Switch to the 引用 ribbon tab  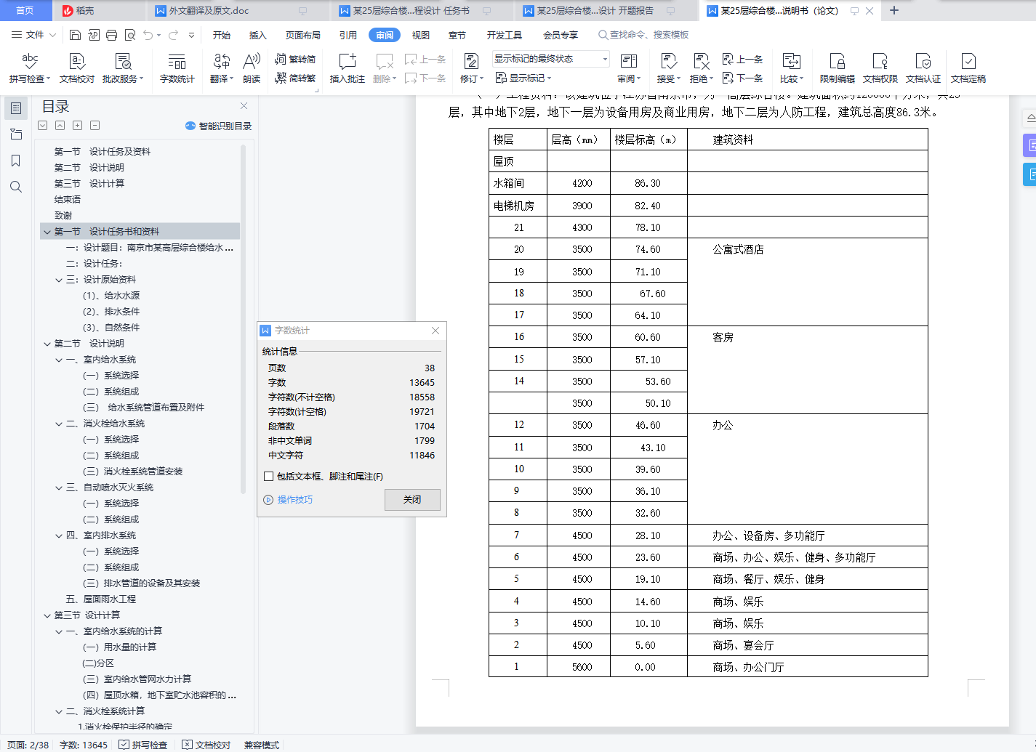tap(348, 35)
